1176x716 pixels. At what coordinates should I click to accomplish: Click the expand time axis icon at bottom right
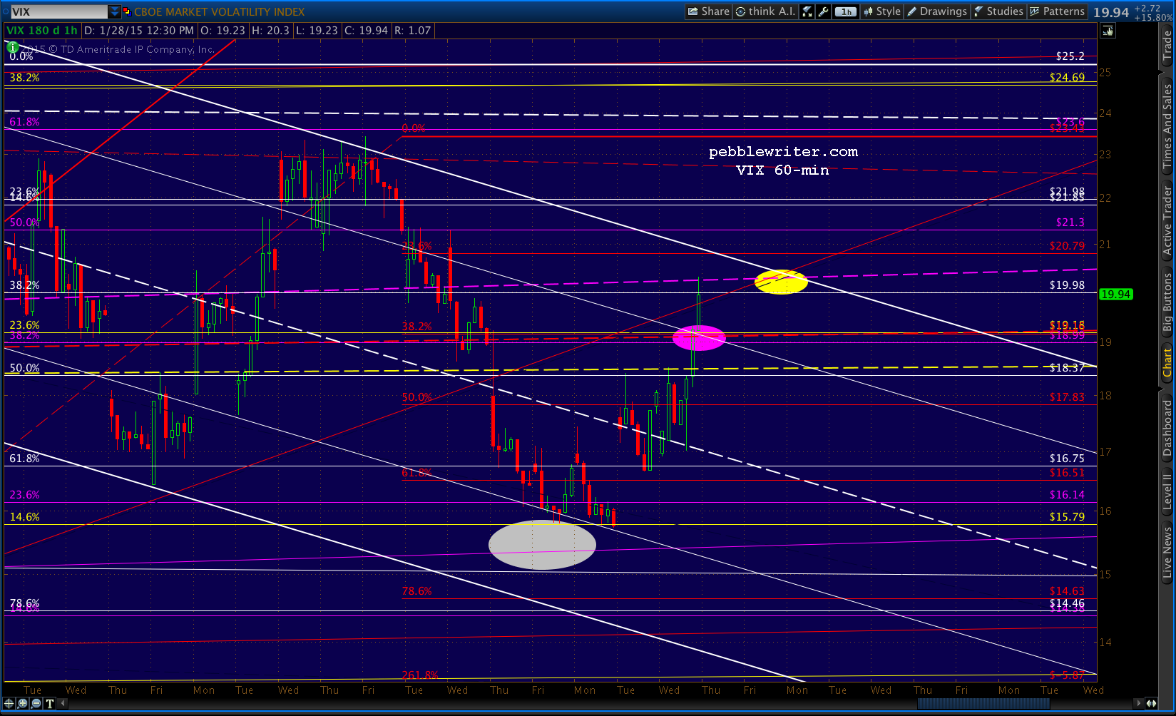click(x=1152, y=704)
